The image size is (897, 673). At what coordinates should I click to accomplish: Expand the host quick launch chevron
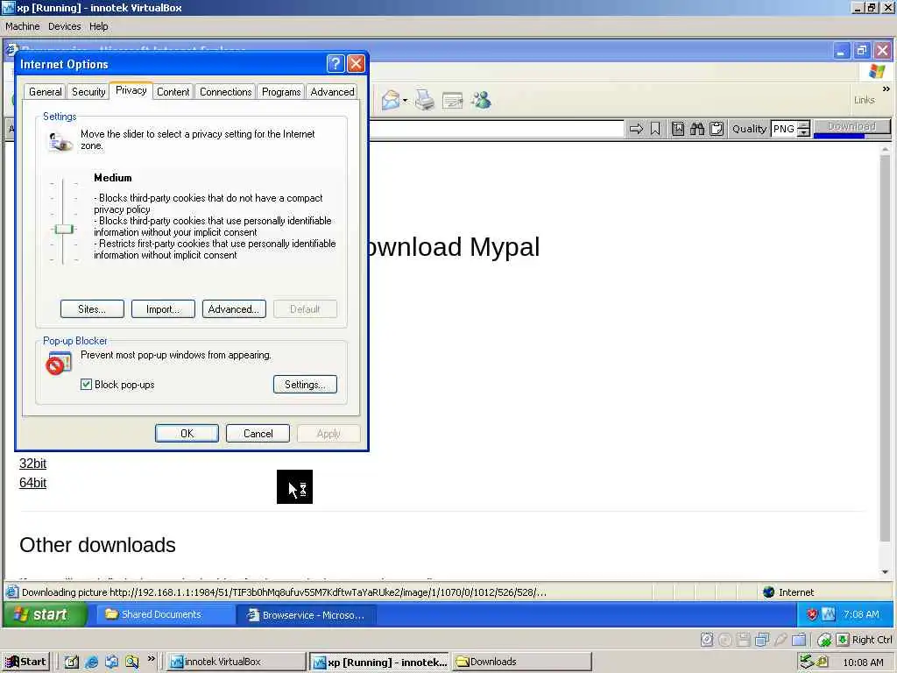151,659
